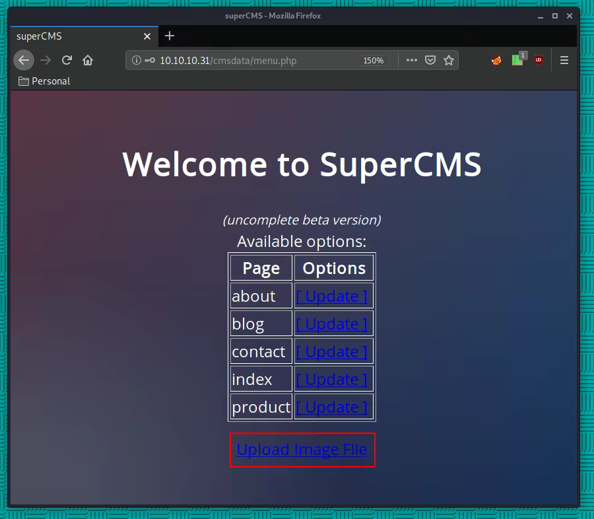Screen dimensions: 594x519
Task: Click the browser Back arrow button
Action: click(24, 60)
